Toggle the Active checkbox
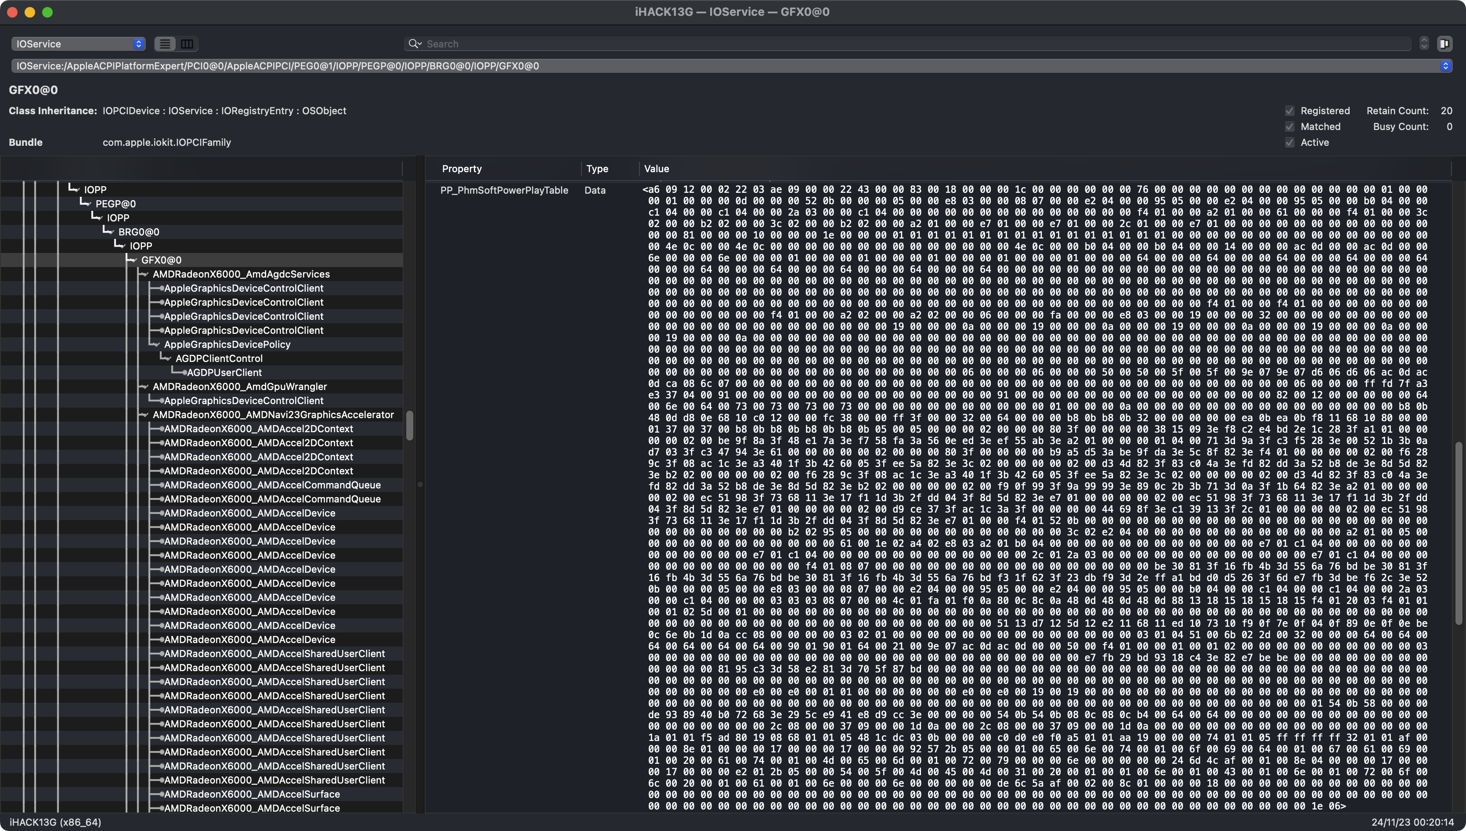Image resolution: width=1466 pixels, height=831 pixels. tap(1290, 143)
